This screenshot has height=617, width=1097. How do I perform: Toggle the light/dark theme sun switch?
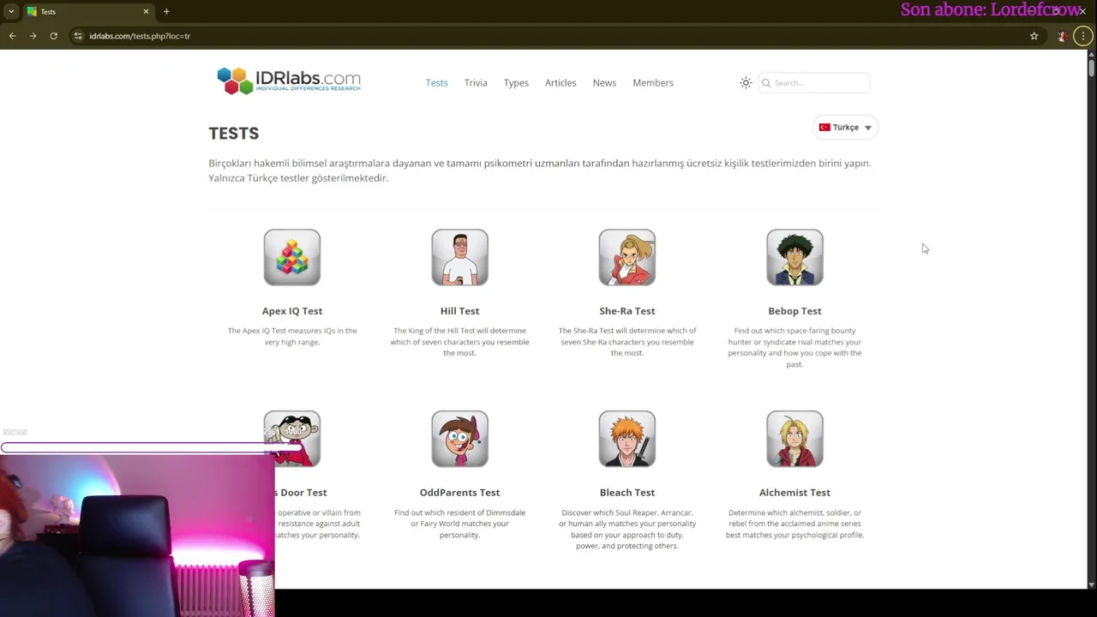(746, 83)
